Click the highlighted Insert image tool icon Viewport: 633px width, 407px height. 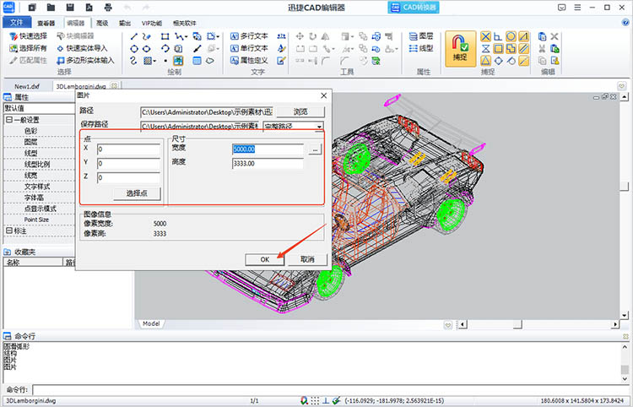click(178, 61)
